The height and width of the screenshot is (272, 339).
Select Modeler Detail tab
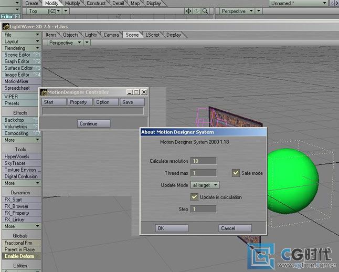118,3
